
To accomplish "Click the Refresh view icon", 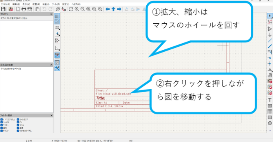I will pos(71,9).
